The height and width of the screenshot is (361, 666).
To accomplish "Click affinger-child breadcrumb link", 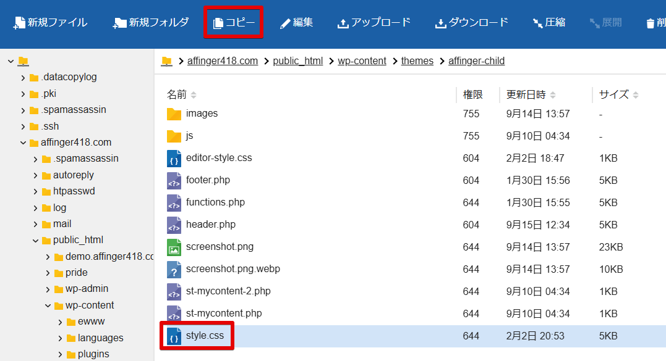I will pyautogui.click(x=477, y=61).
